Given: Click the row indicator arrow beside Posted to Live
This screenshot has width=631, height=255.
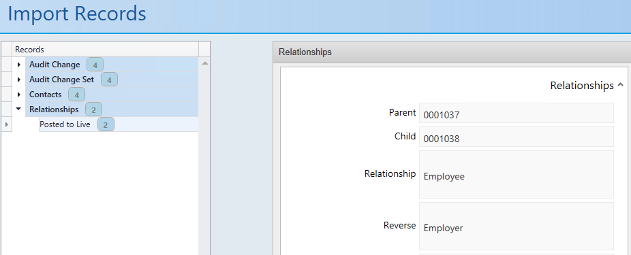Looking at the screenshot, I should pos(6,124).
